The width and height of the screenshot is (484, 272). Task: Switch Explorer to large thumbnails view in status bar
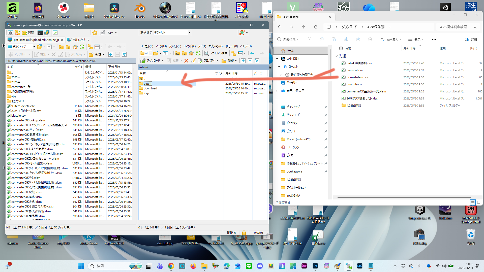point(479,202)
